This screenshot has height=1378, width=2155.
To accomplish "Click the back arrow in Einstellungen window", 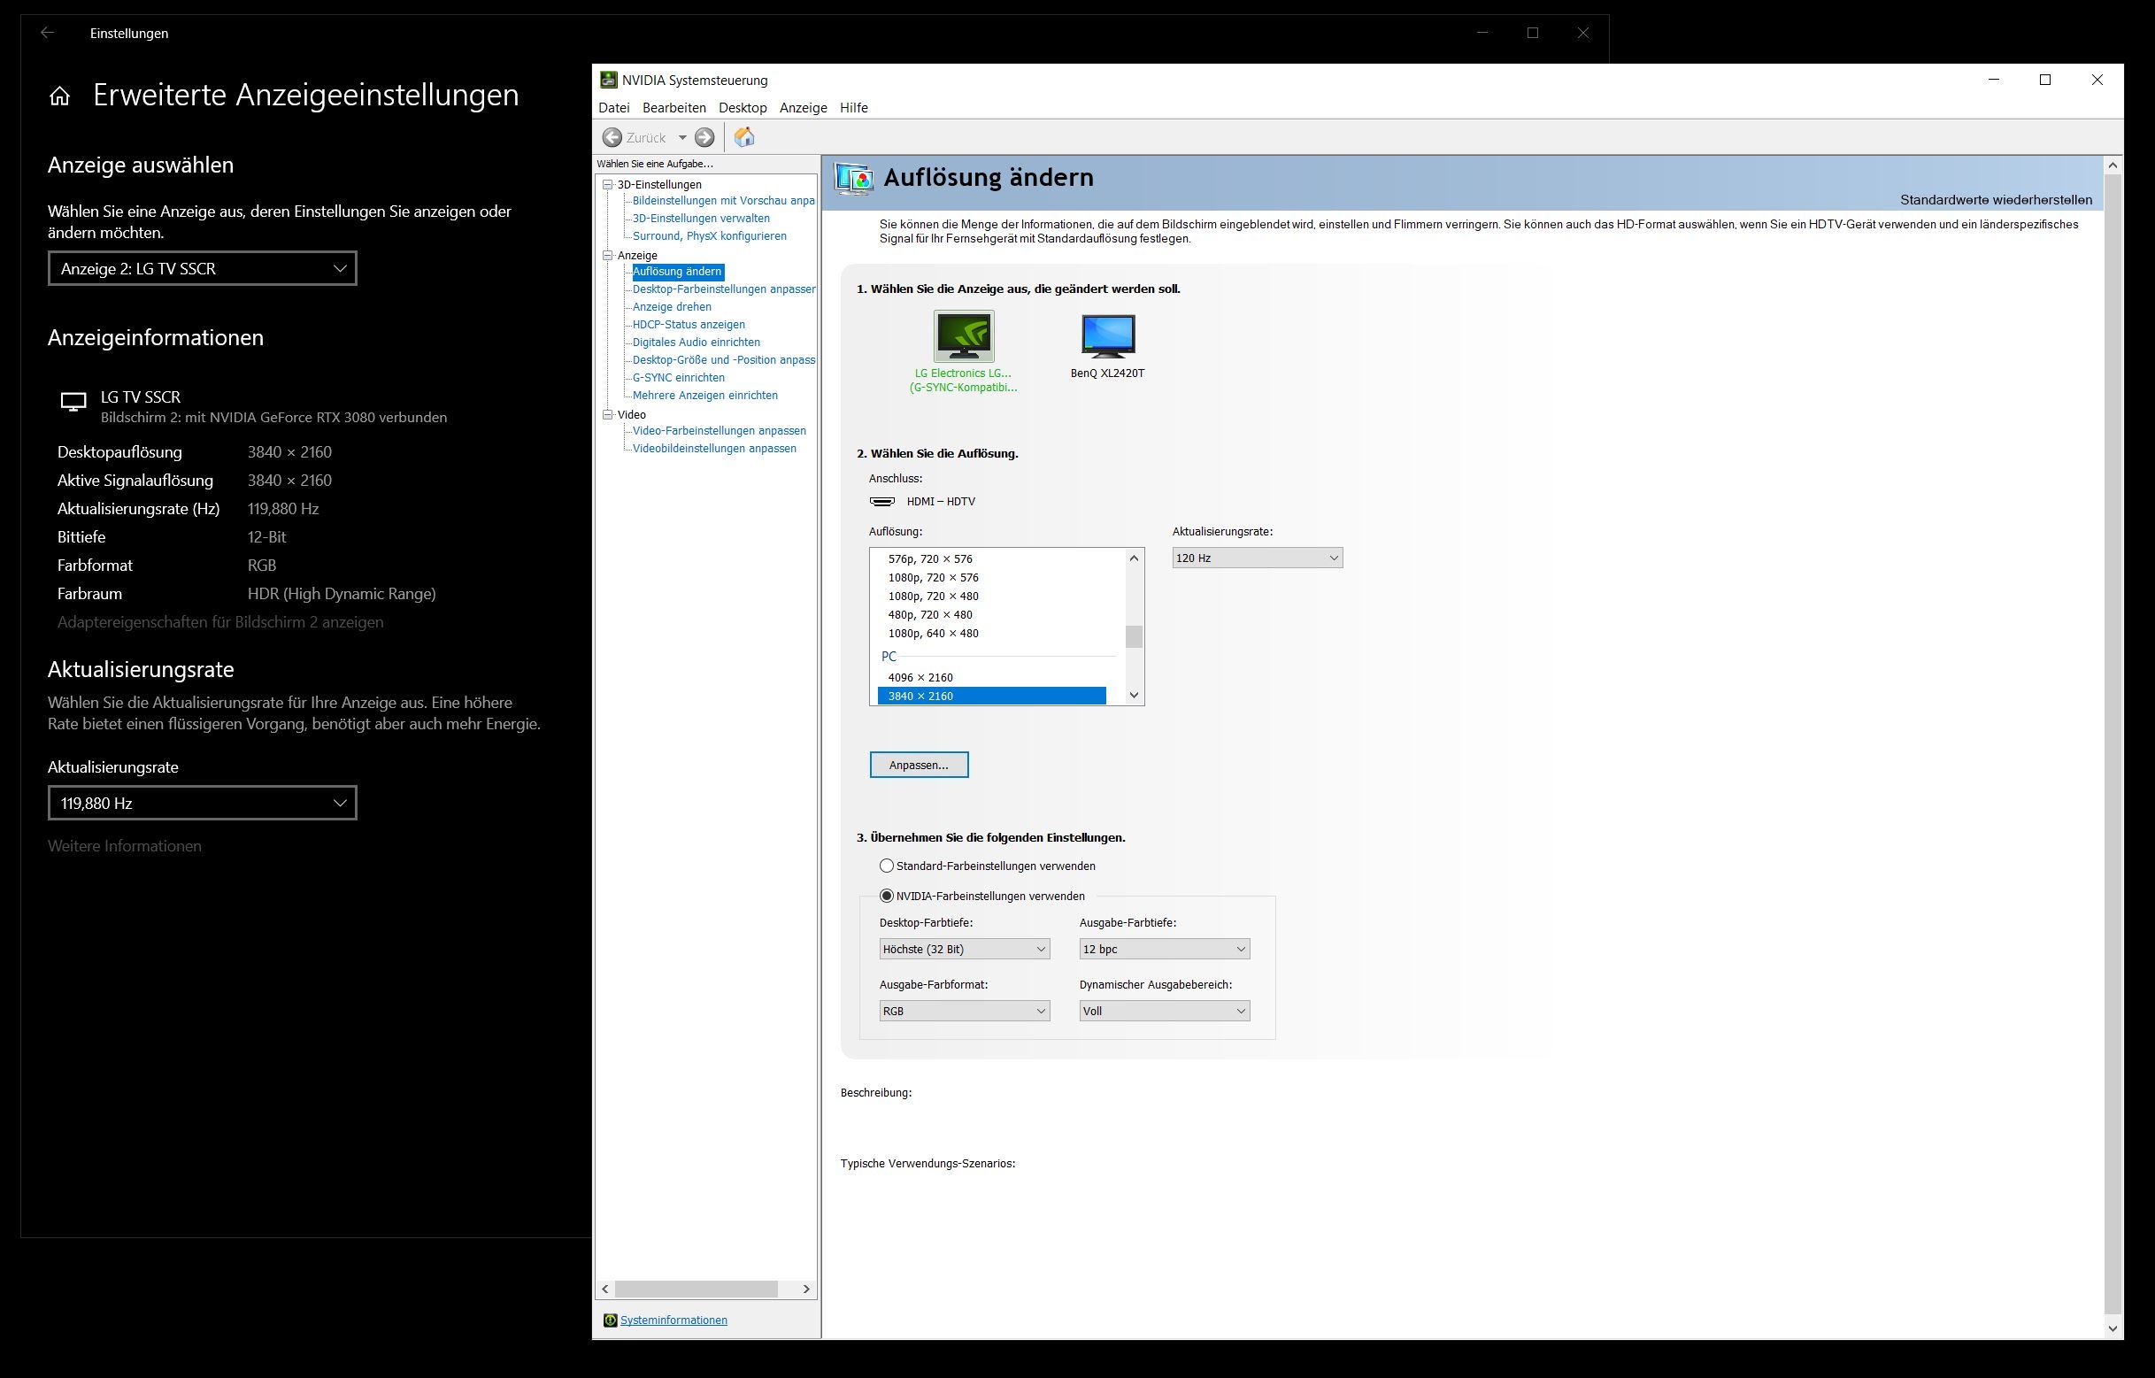I will (48, 33).
